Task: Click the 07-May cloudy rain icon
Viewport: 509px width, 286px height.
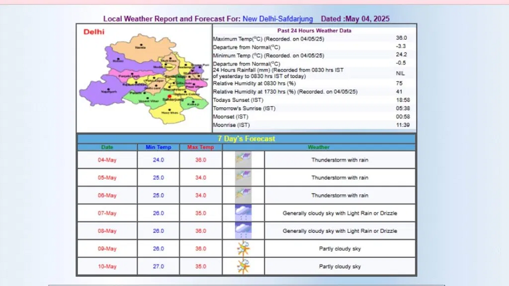Action: tap(243, 213)
